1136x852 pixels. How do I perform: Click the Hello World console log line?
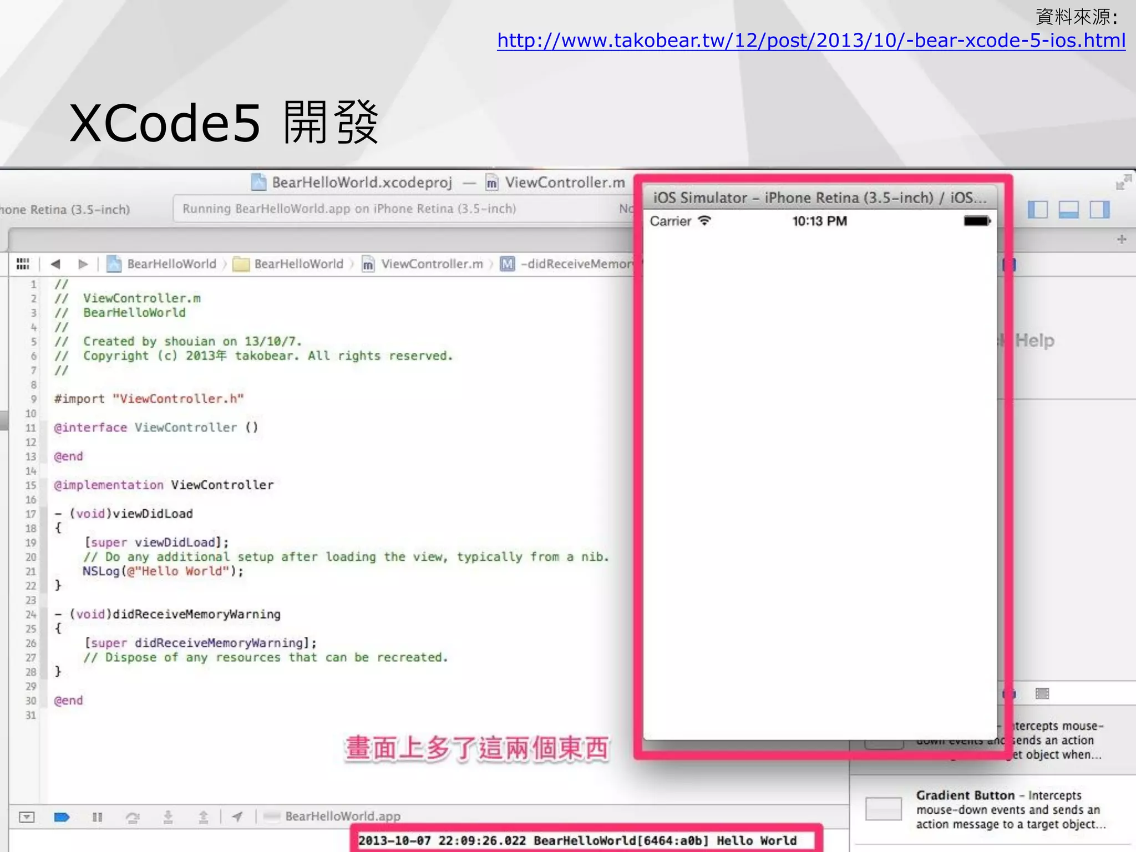point(577,840)
